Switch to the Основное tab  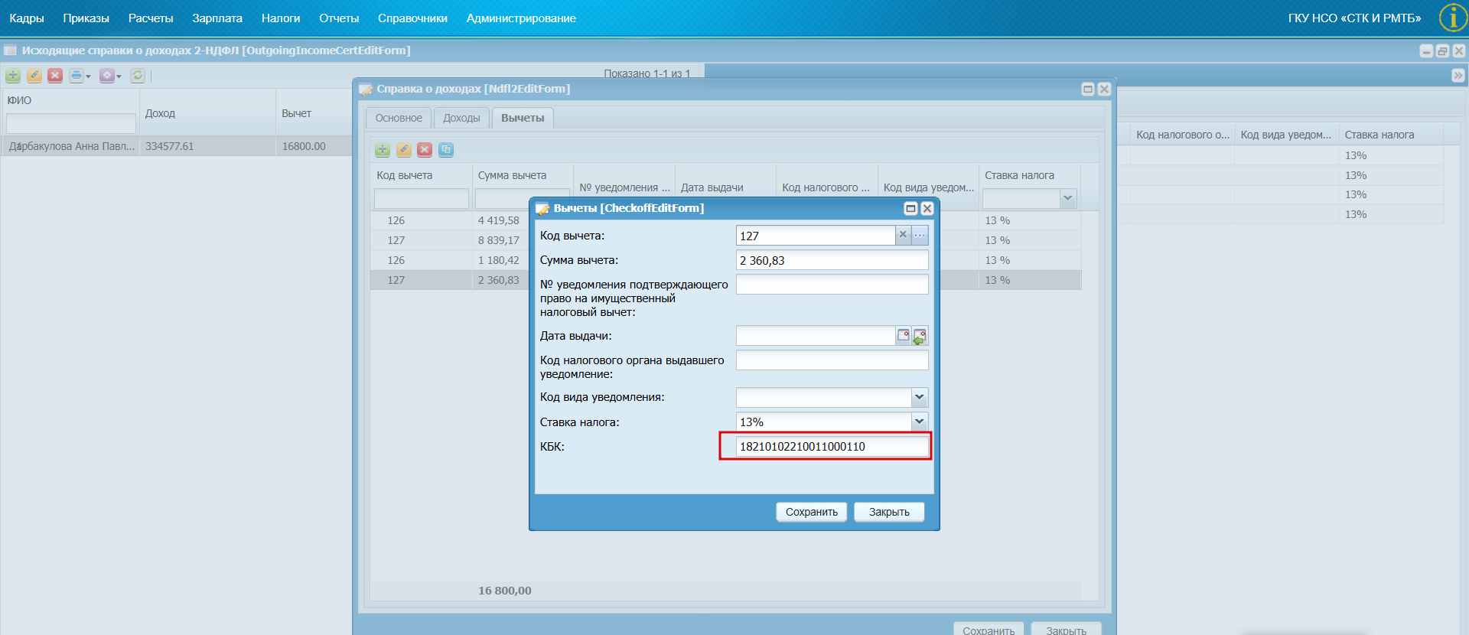coord(399,118)
